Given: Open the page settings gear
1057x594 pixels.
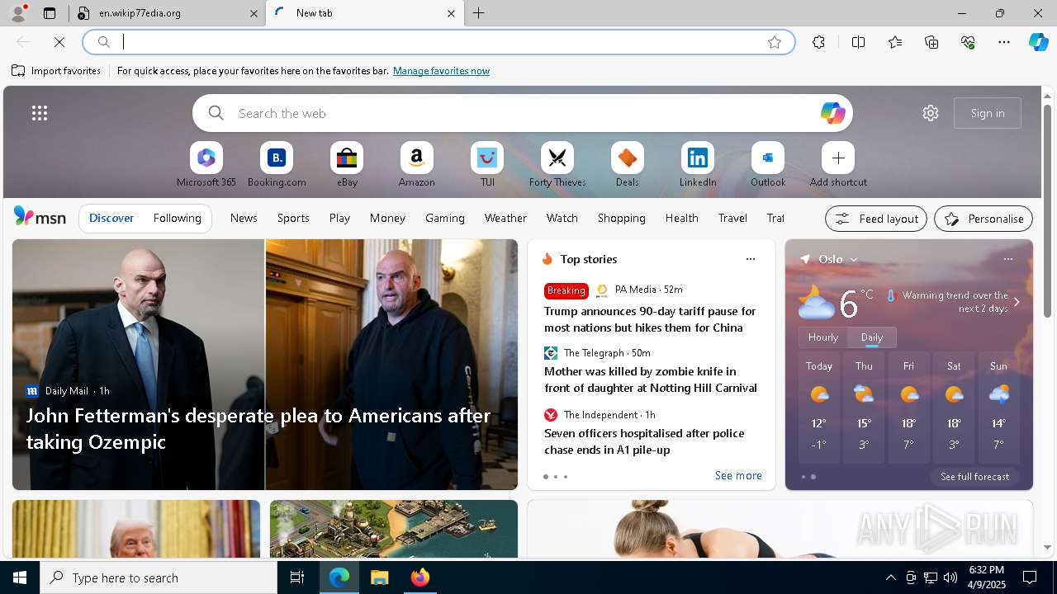Looking at the screenshot, I should pyautogui.click(x=931, y=113).
